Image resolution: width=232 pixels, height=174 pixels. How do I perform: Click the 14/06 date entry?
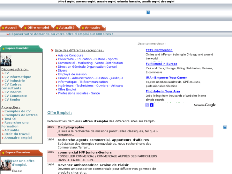pos(51,164)
